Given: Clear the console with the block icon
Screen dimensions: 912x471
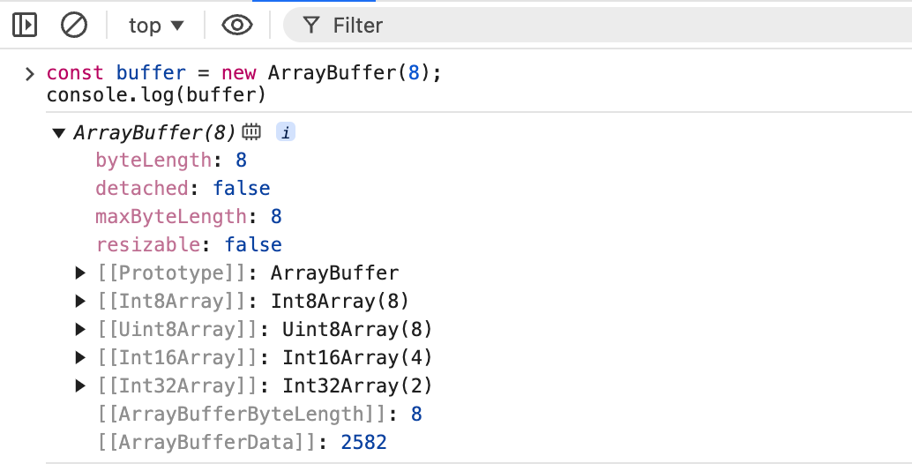Looking at the screenshot, I should click(74, 25).
